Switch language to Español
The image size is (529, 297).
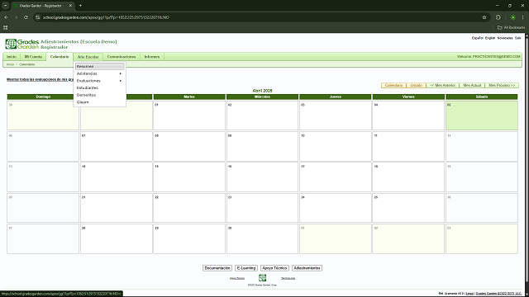[477, 38]
